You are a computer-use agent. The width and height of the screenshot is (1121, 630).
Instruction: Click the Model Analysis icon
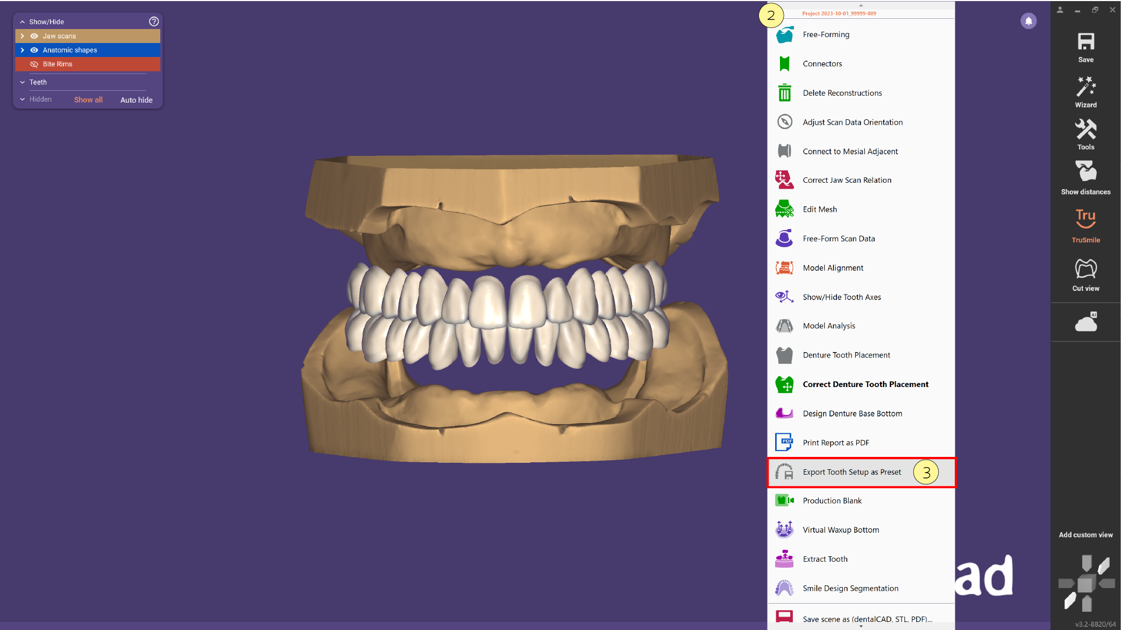[784, 326]
